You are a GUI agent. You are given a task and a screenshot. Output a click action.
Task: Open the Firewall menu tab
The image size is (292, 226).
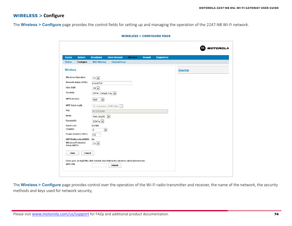click(x=147, y=57)
